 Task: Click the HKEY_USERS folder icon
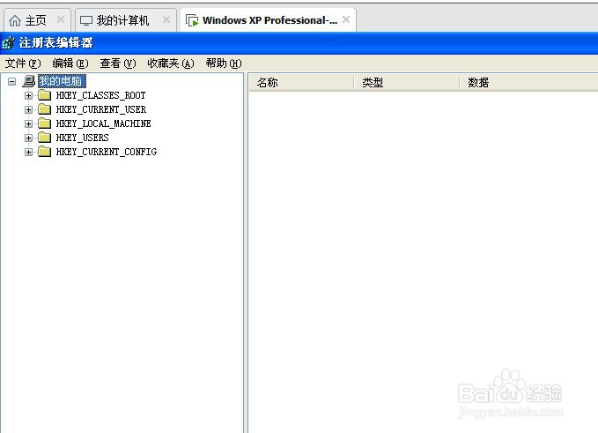click(x=45, y=138)
